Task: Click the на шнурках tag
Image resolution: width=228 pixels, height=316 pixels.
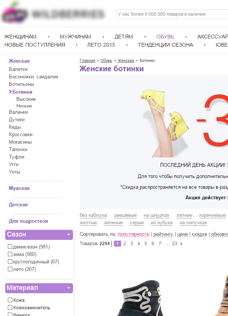Action: click(x=156, y=215)
